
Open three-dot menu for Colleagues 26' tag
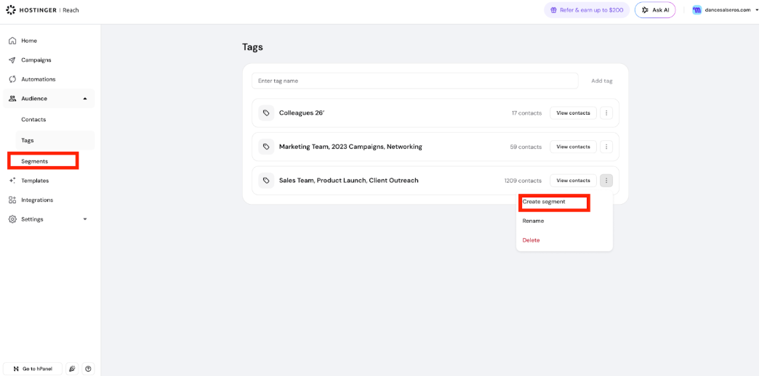click(606, 113)
